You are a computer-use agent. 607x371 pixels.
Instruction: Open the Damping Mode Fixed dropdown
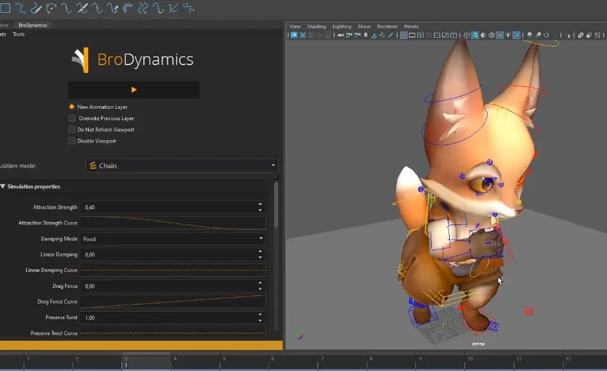coord(173,239)
